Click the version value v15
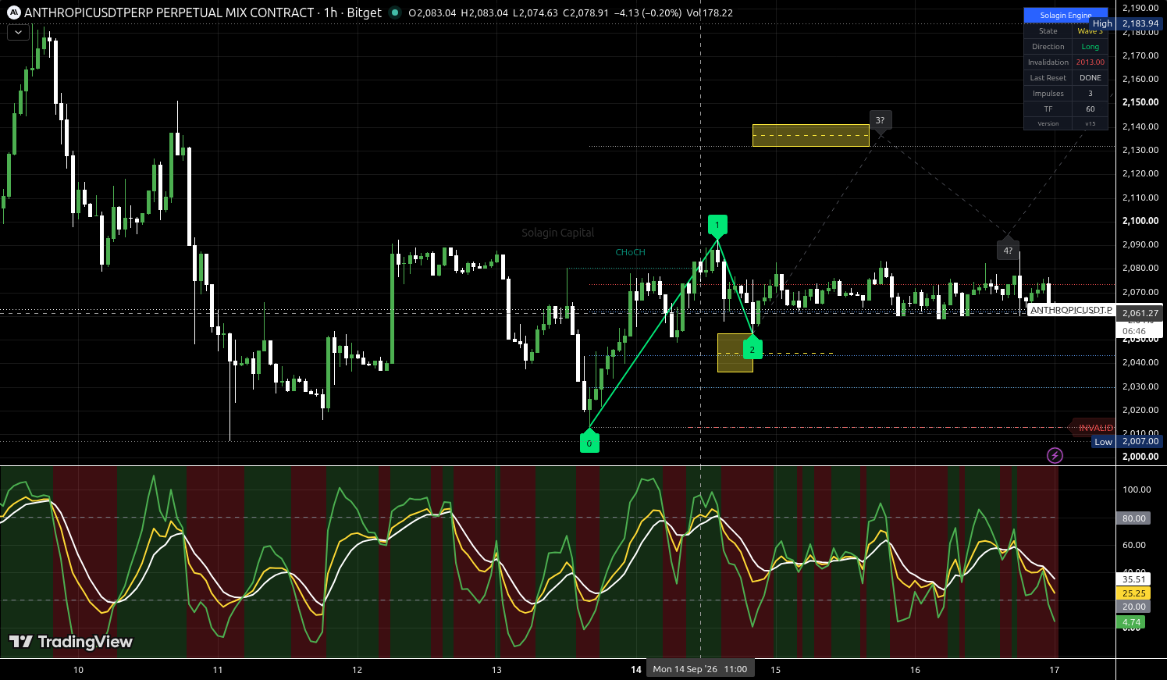Screen dimensions: 1167x680 click(1090, 123)
